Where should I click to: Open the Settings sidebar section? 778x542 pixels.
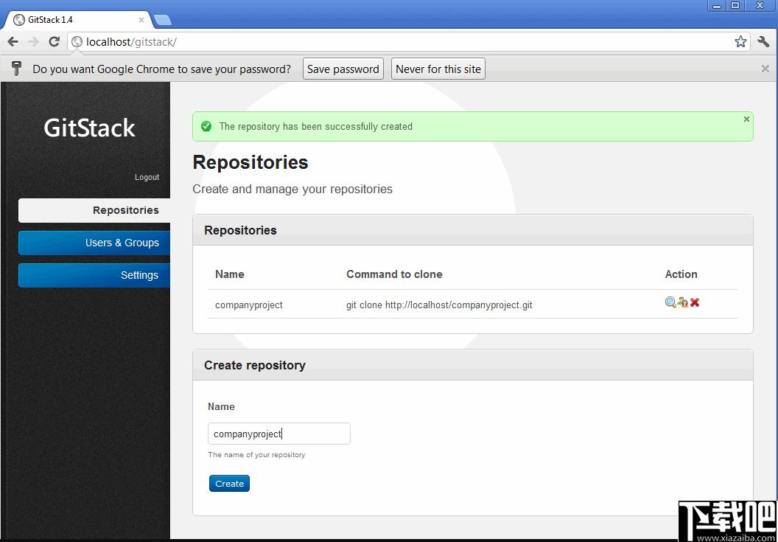click(x=94, y=275)
